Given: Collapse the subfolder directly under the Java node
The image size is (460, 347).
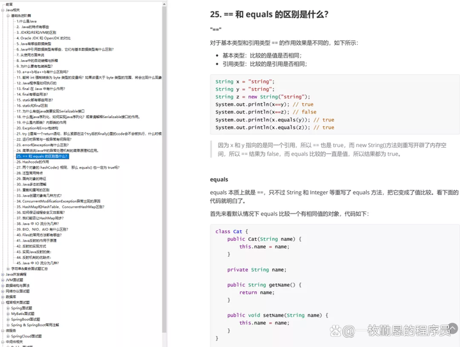Looking at the screenshot, I should tap(8, 15).
